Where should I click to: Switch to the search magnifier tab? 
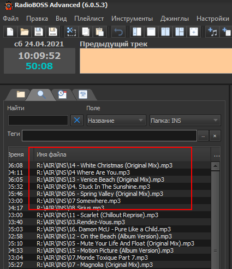tap(41, 94)
